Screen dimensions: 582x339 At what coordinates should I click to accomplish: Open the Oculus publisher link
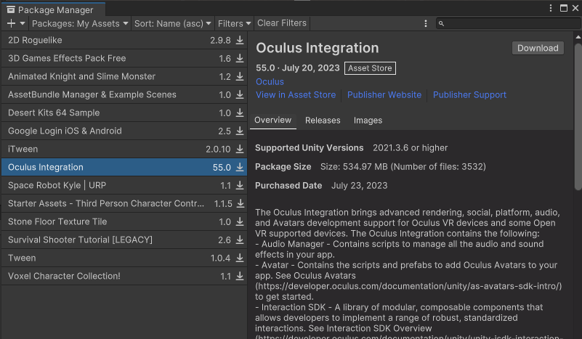coord(270,81)
